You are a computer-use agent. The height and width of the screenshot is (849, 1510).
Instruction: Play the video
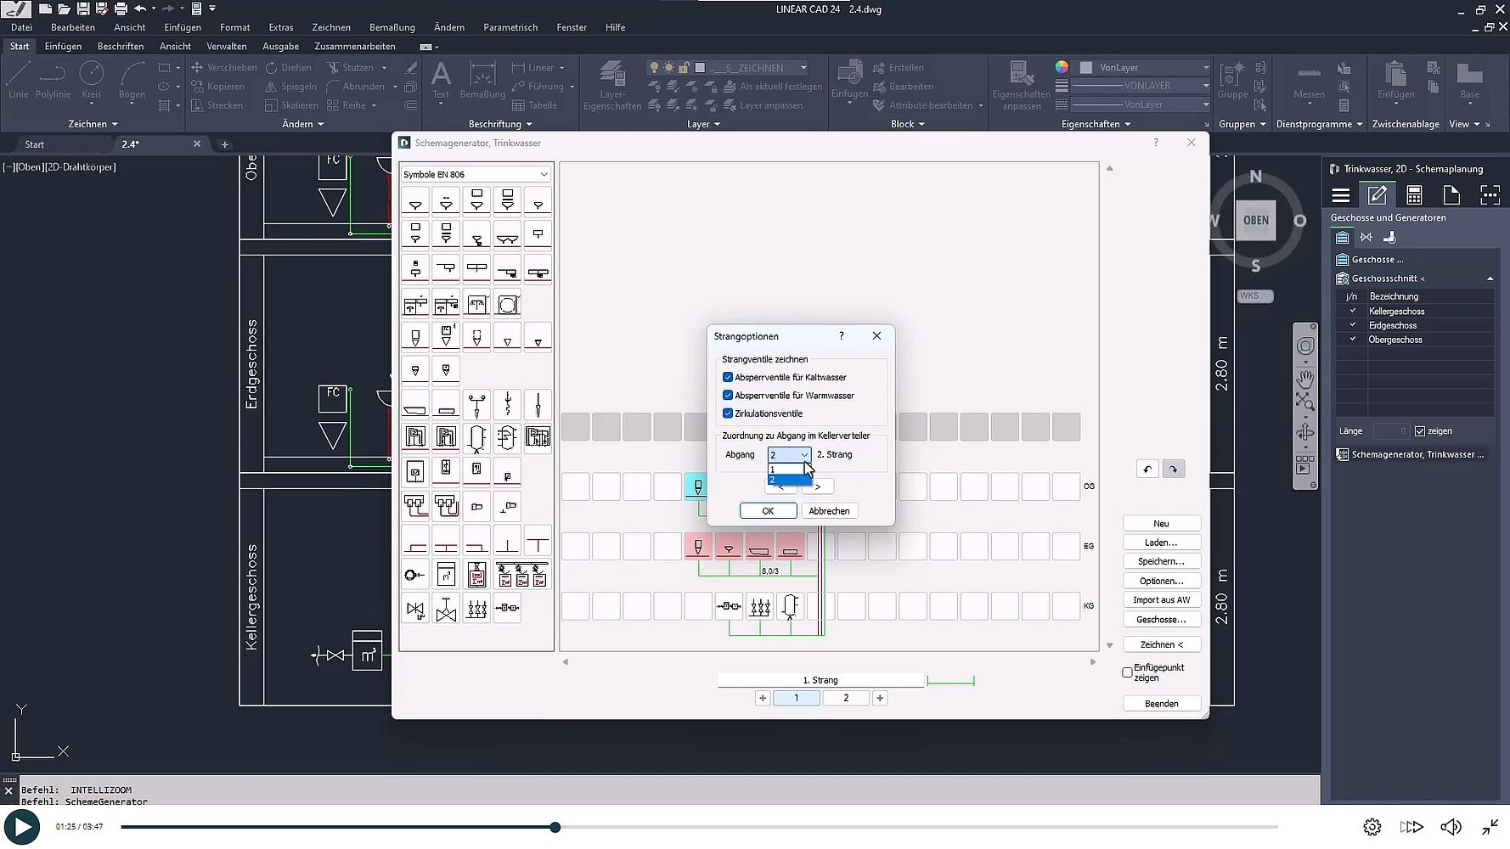pos(22,827)
